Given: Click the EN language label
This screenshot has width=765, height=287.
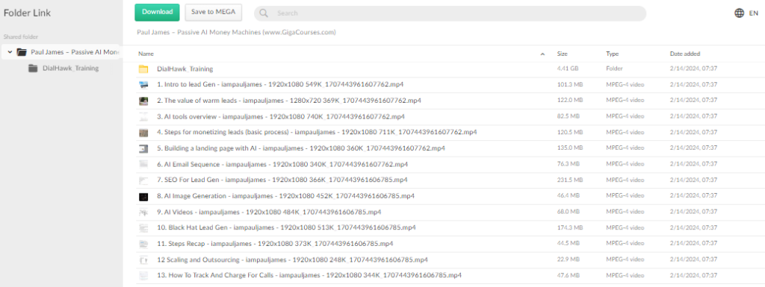Looking at the screenshot, I should [753, 13].
